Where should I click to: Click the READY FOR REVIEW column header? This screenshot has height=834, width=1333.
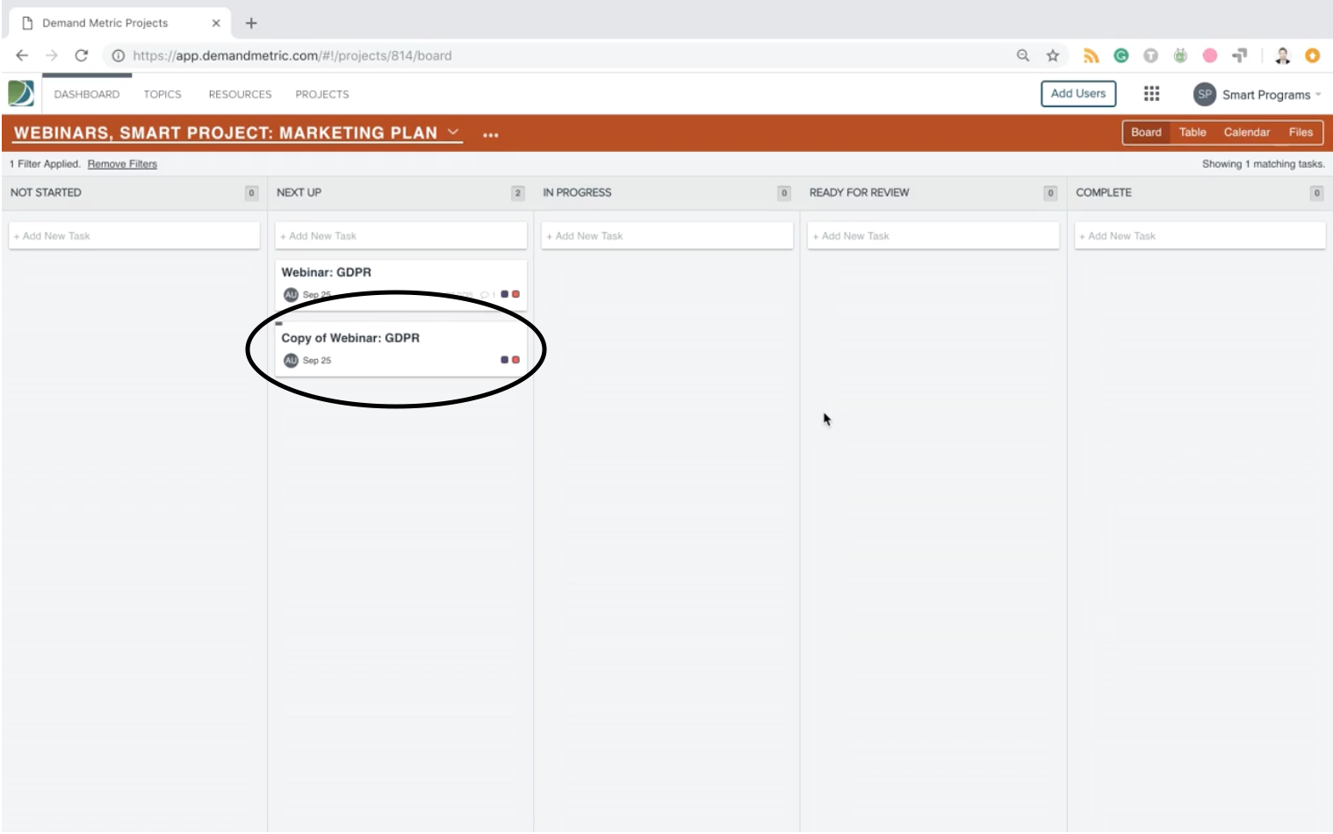coord(859,192)
